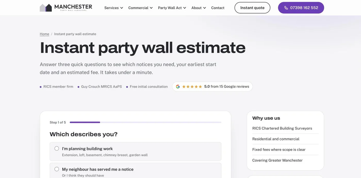Click the five gold stars rating
This screenshot has height=178, width=361.
pyautogui.click(x=192, y=87)
